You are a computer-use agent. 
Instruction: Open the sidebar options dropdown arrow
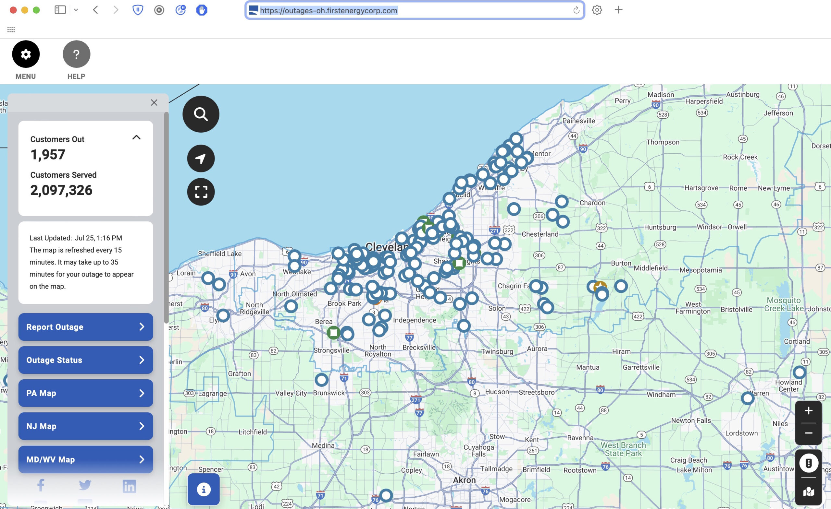[76, 10]
